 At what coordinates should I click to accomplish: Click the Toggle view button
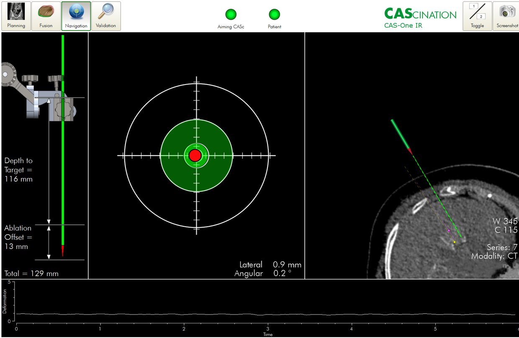477,16
